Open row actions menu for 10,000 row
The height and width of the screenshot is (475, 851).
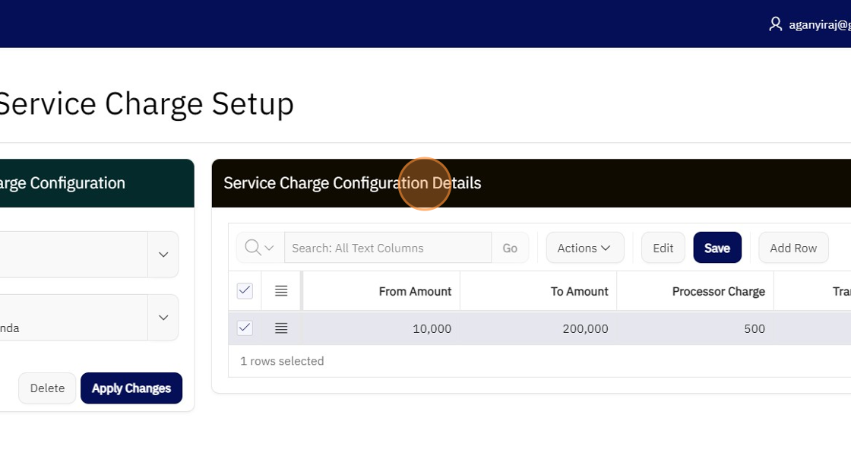(281, 328)
